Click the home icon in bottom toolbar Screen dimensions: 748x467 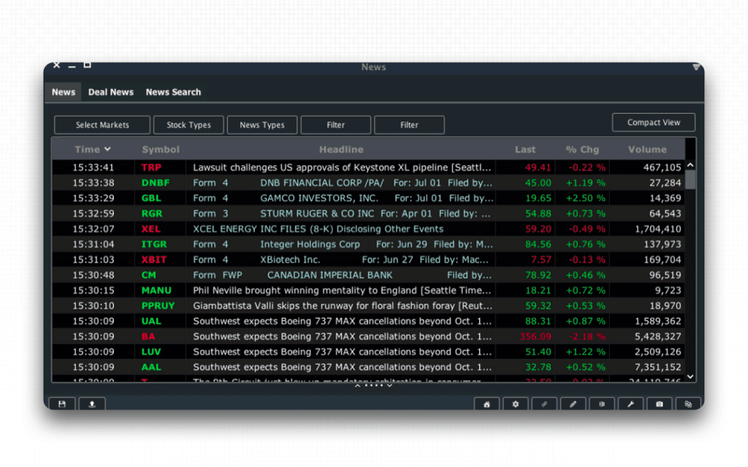pos(486,404)
